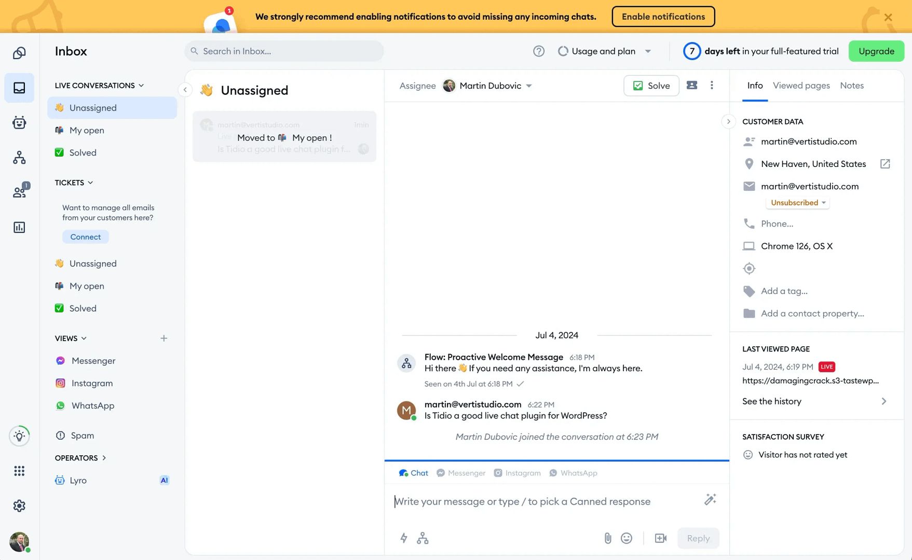Click the message input box

tap(546, 501)
